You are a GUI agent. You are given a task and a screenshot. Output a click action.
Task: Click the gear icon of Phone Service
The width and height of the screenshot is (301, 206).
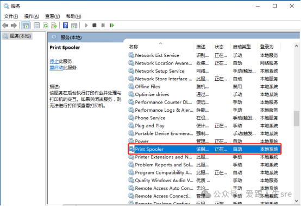131,118
